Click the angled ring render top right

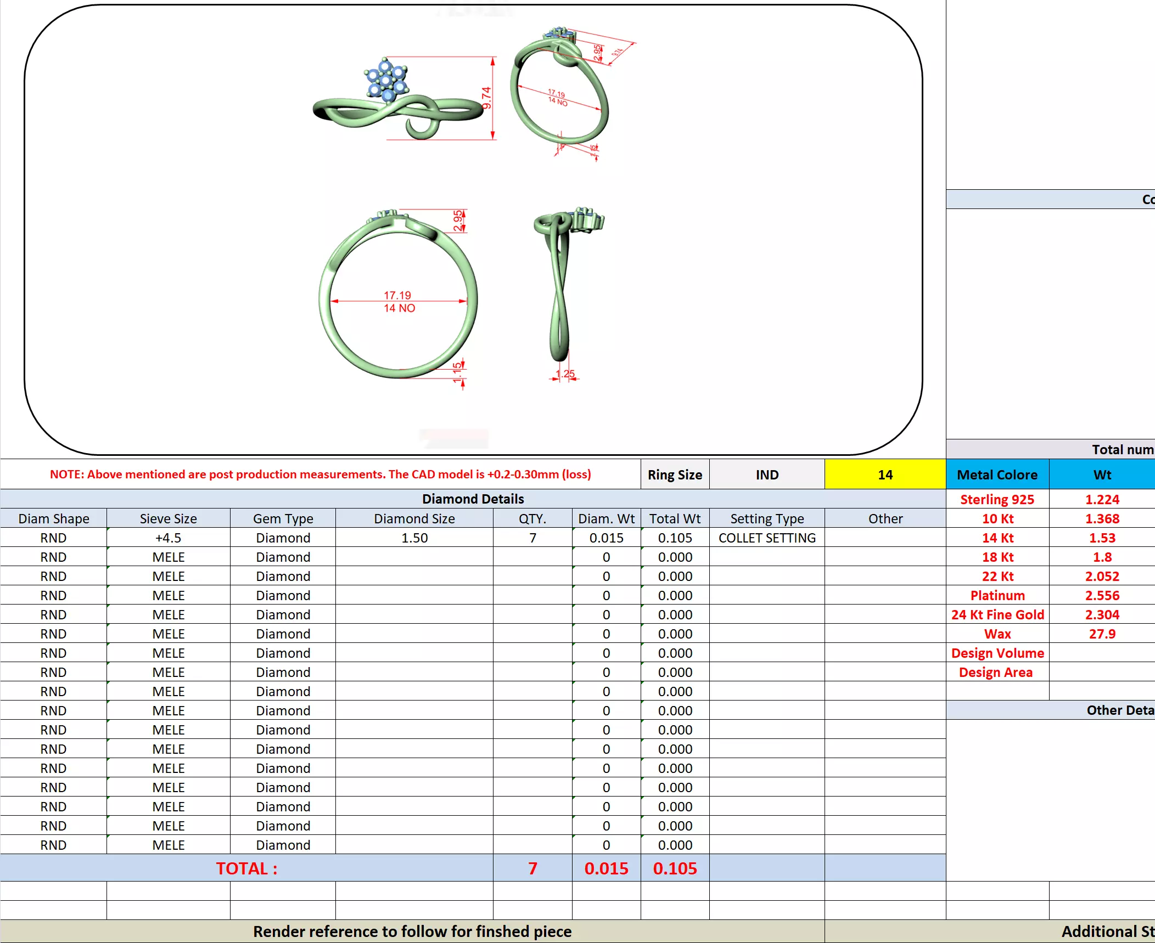pyautogui.click(x=560, y=93)
